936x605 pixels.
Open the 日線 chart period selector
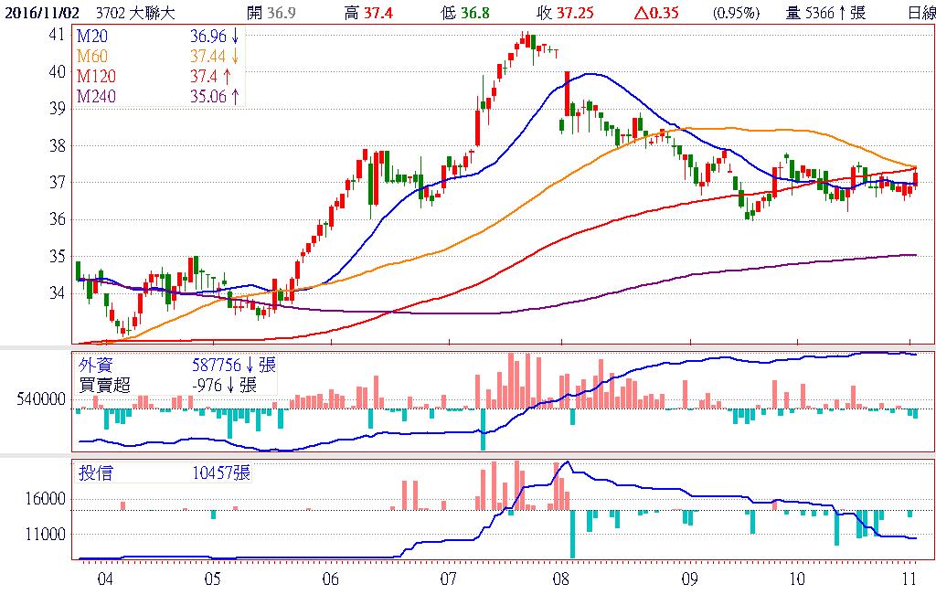click(917, 13)
